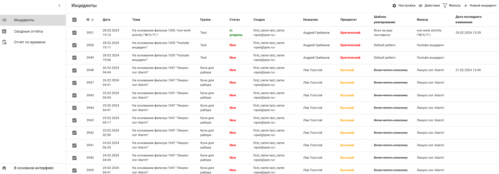Open settings via the gear icon
The width and height of the screenshot is (499, 174).
pyautogui.click(x=394, y=6)
